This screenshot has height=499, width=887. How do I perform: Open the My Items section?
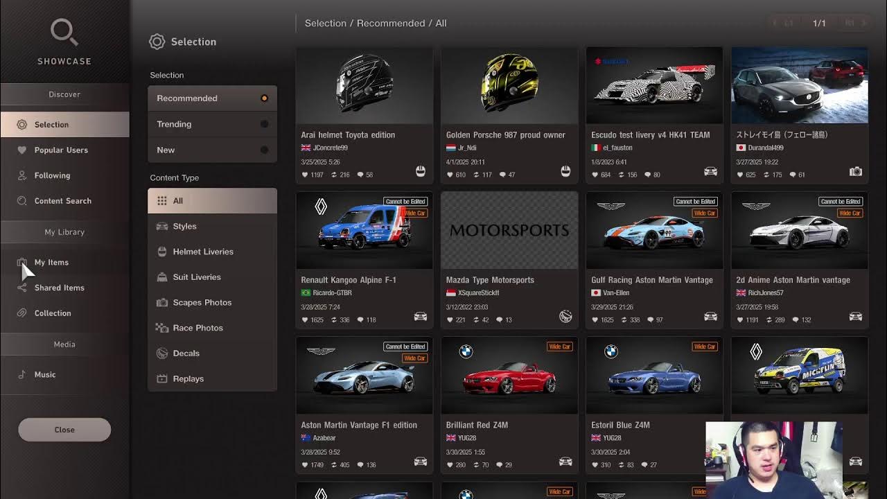click(51, 262)
